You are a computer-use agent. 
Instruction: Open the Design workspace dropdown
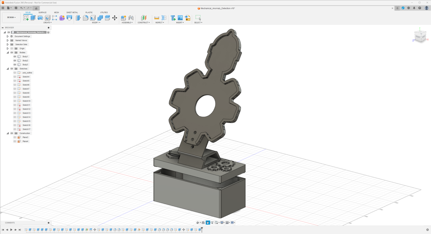(x=11, y=17)
